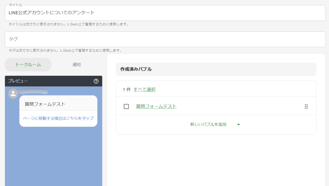
Task: Open the 質問フォームテスト bubble link
Action: point(156,106)
